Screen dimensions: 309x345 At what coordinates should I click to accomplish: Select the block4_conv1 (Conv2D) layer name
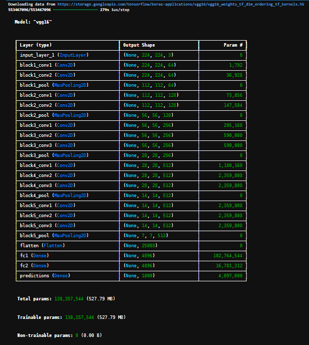point(48,165)
